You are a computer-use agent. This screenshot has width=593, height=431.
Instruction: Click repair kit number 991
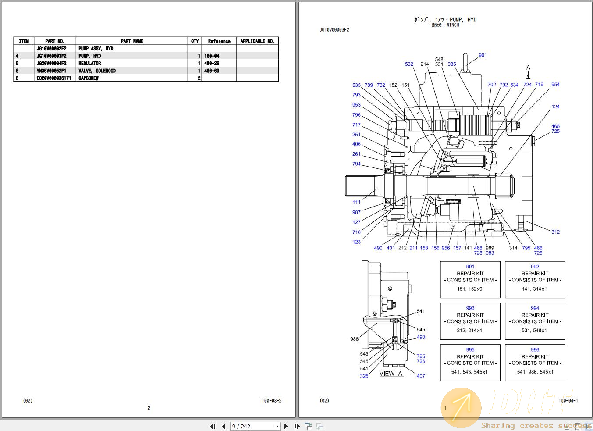[x=470, y=267]
